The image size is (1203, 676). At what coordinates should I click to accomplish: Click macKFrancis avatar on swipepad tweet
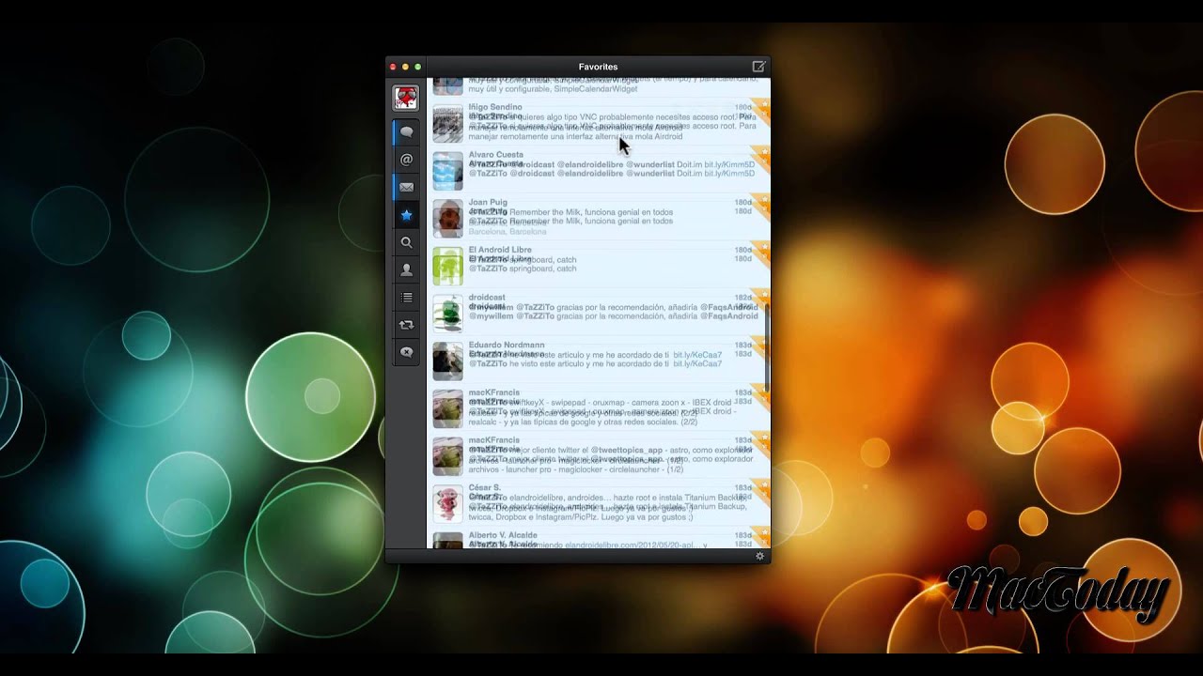point(447,409)
